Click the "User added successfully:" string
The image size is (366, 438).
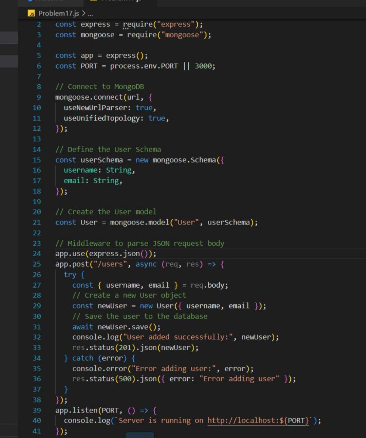pos(178,337)
